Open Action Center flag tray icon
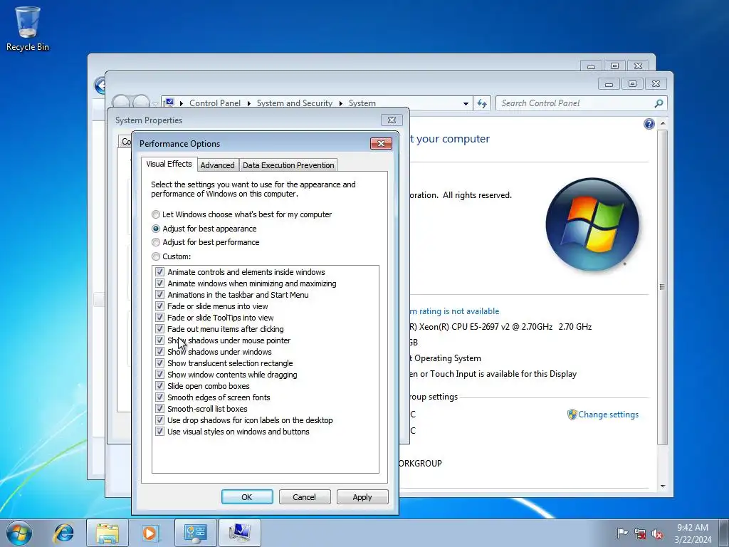Image resolution: width=729 pixels, height=547 pixels. (622, 533)
